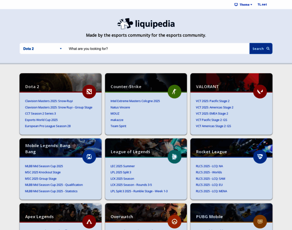Image resolution: width=292 pixels, height=230 pixels.
Task: Open the TL.net link
Action: pos(262,5)
